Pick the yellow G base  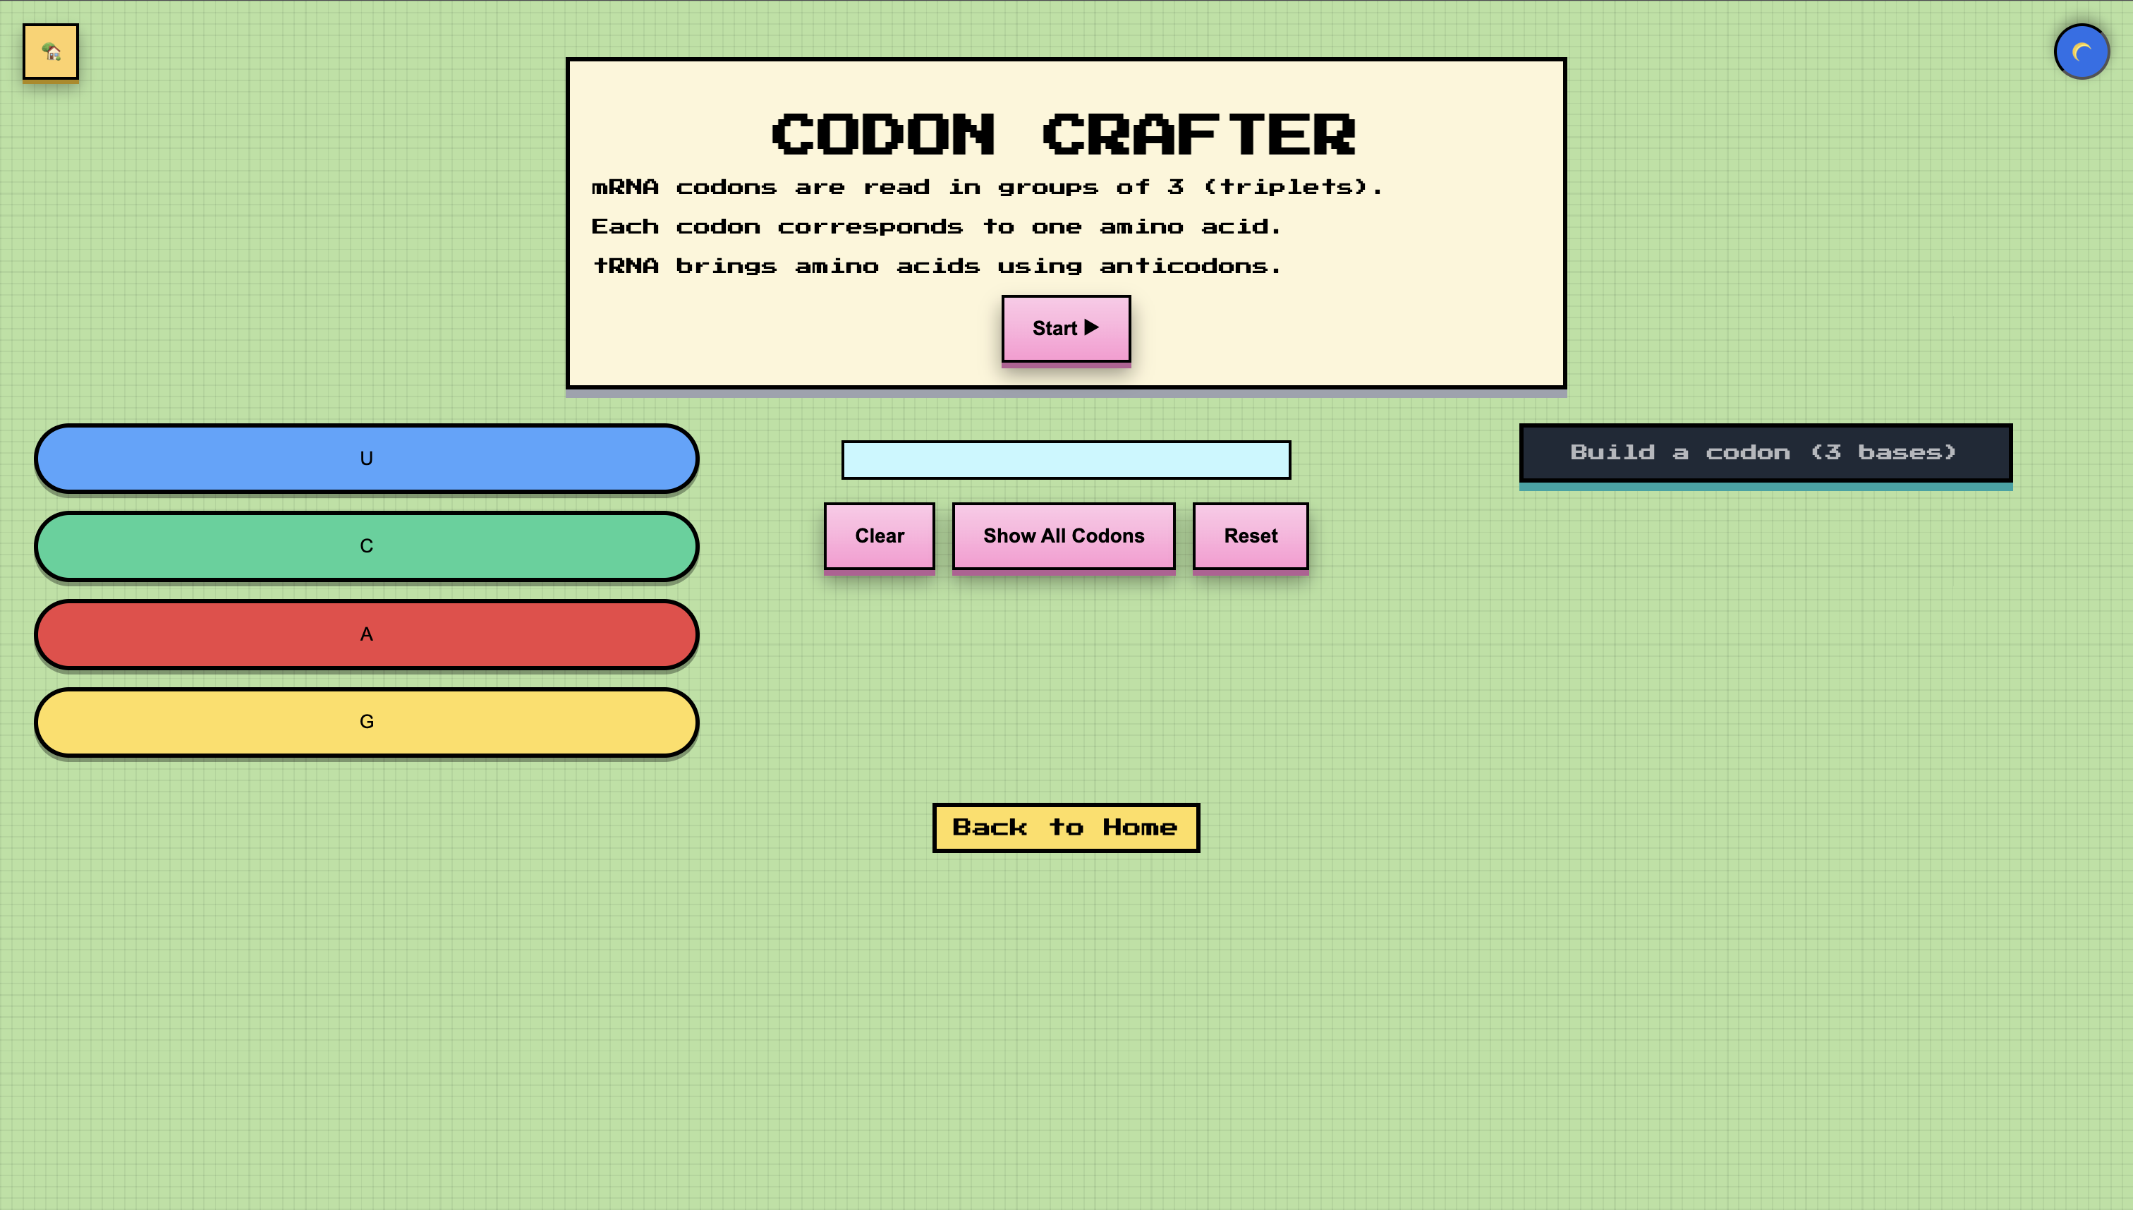point(366,721)
